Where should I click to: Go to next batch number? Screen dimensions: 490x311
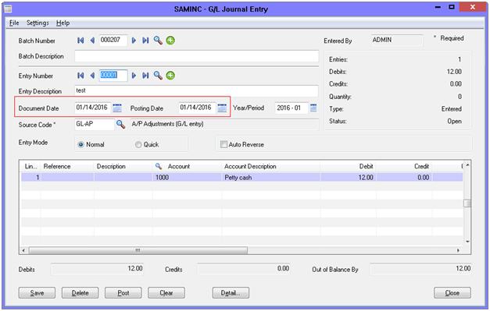point(134,41)
